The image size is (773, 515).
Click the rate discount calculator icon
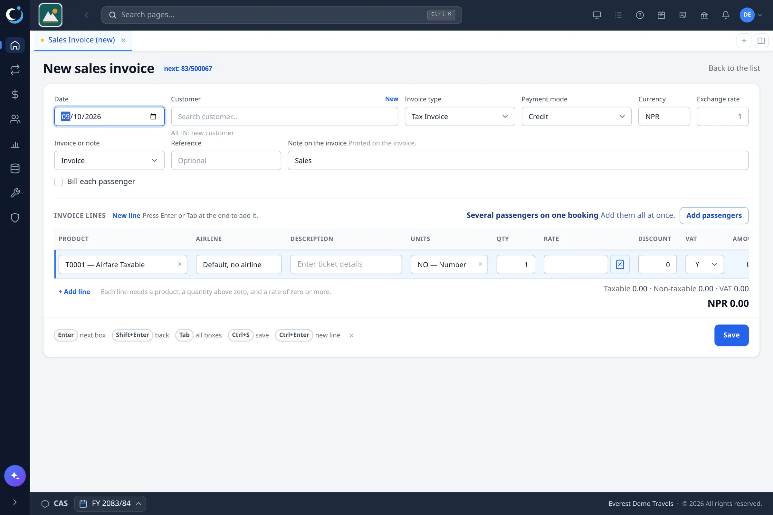[620, 264]
